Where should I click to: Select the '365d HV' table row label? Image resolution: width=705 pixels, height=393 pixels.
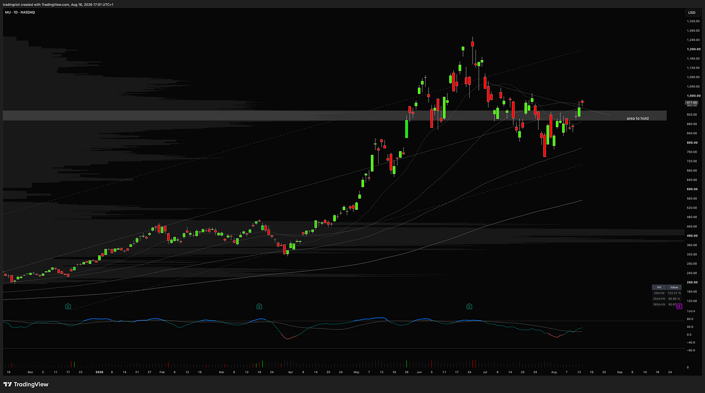click(x=659, y=304)
